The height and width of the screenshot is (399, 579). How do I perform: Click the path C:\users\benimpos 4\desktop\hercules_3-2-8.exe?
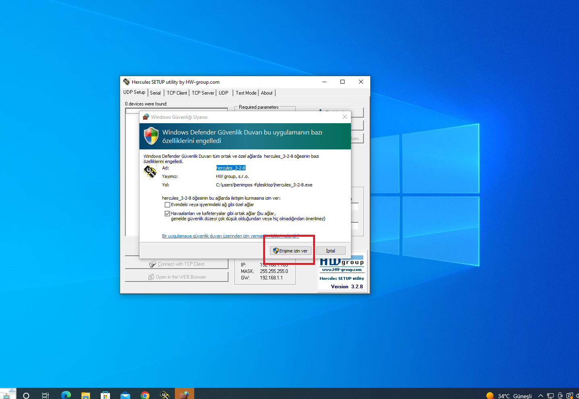coord(264,185)
